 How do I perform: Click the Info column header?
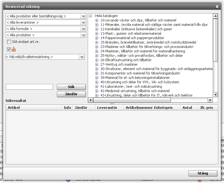click(x=68, y=108)
